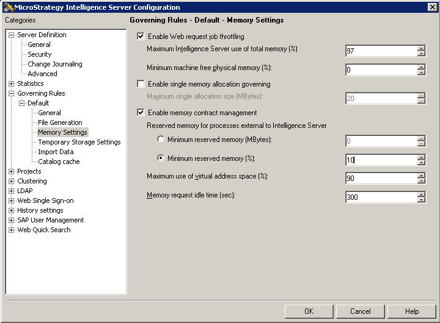The width and height of the screenshot is (440, 323).
Task: Collapse the Default tree node
Action: (x=21, y=103)
